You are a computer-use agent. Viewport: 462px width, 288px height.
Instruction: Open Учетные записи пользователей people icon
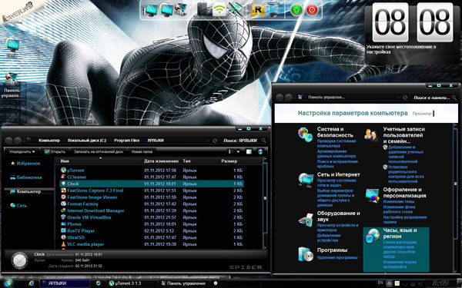pyautogui.click(x=371, y=135)
